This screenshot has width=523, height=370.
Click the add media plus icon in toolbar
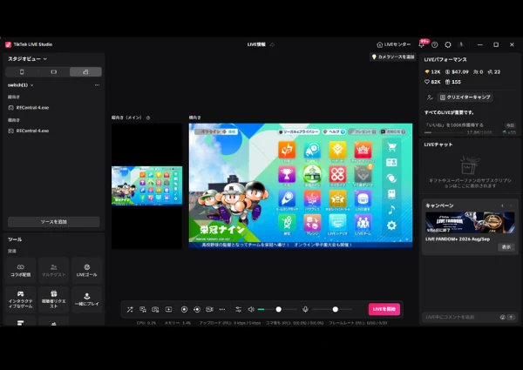[x=169, y=309]
